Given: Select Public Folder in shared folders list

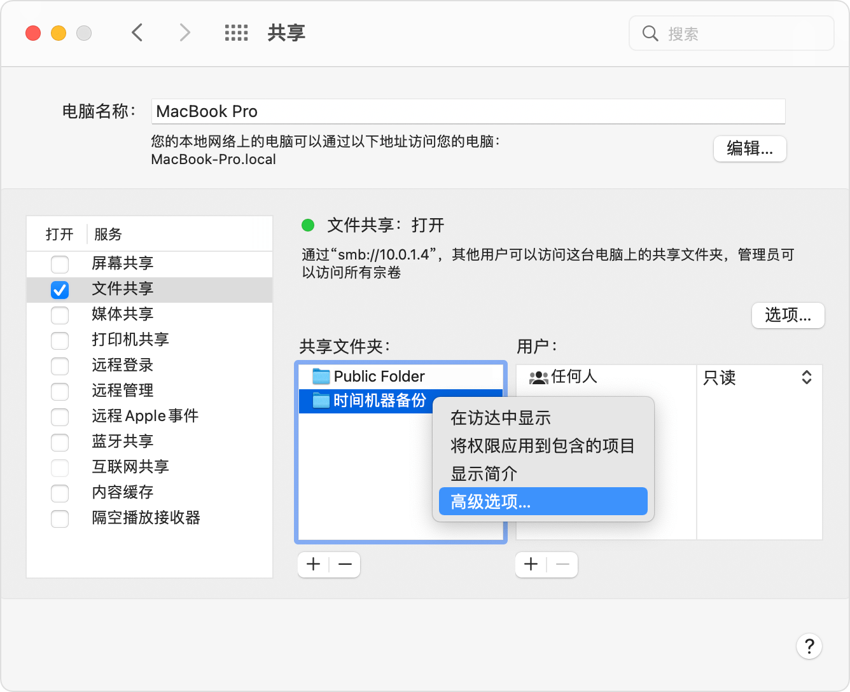Looking at the screenshot, I should coord(401,377).
